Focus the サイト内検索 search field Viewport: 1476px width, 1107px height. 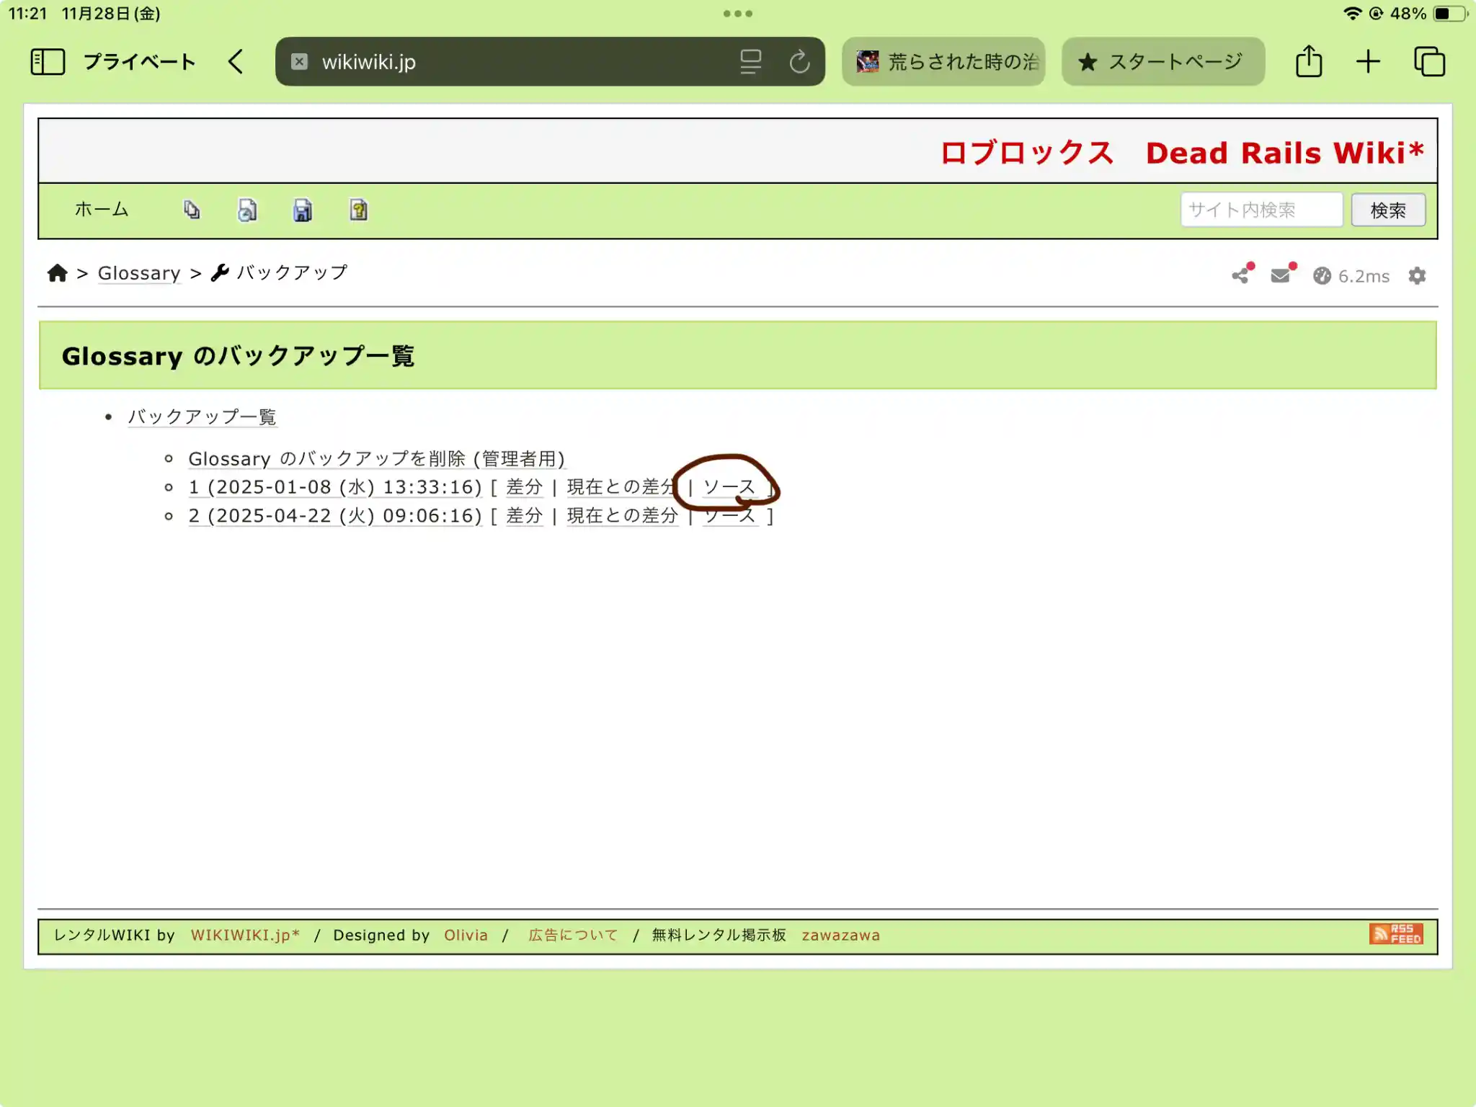coord(1261,210)
